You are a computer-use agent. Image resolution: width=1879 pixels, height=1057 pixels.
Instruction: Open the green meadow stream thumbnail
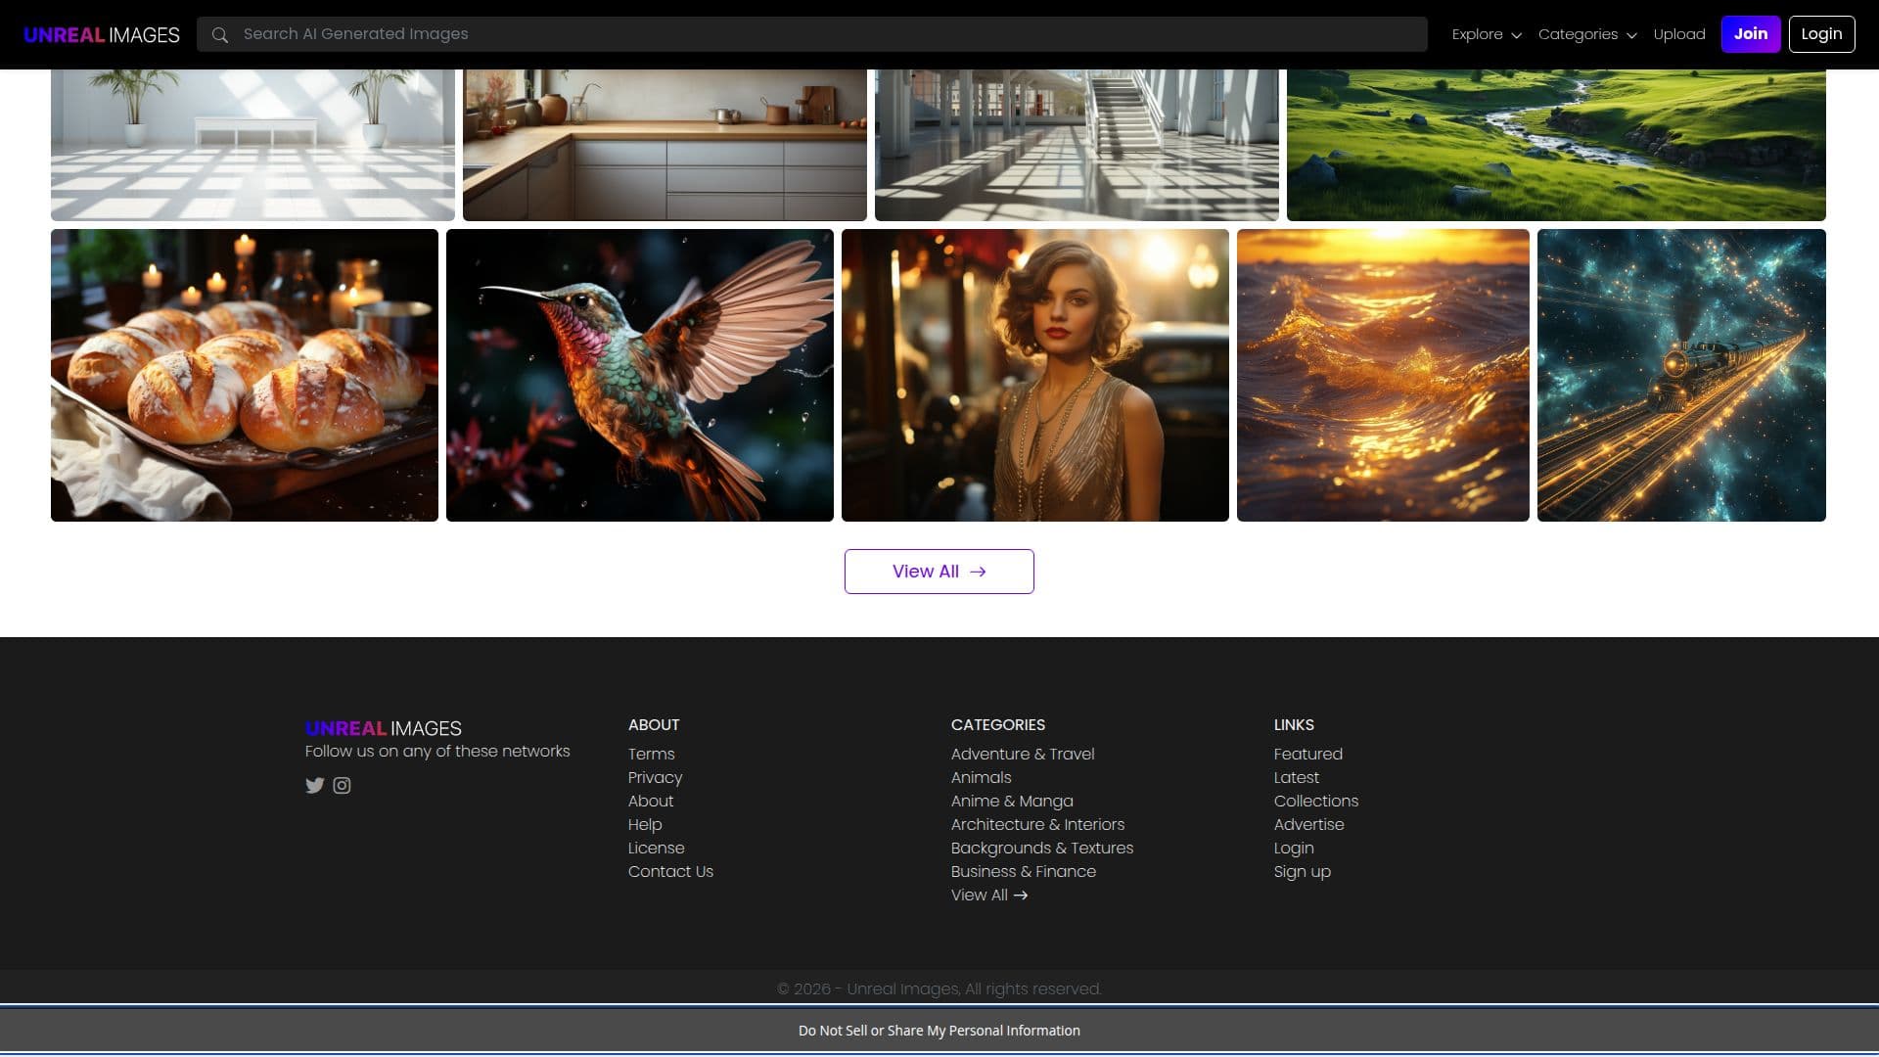pyautogui.click(x=1556, y=145)
